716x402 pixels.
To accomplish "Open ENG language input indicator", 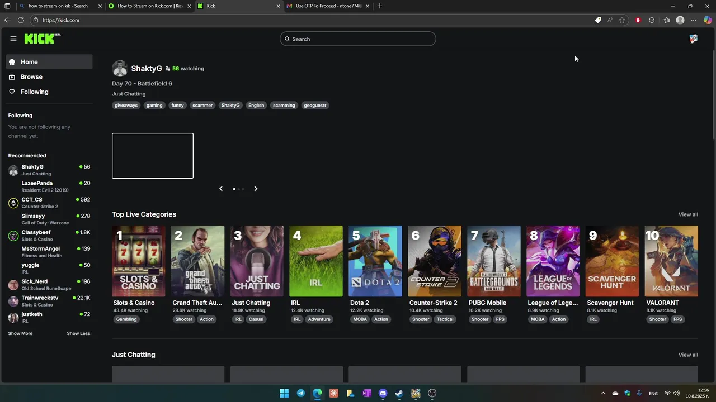I will pos(653,393).
